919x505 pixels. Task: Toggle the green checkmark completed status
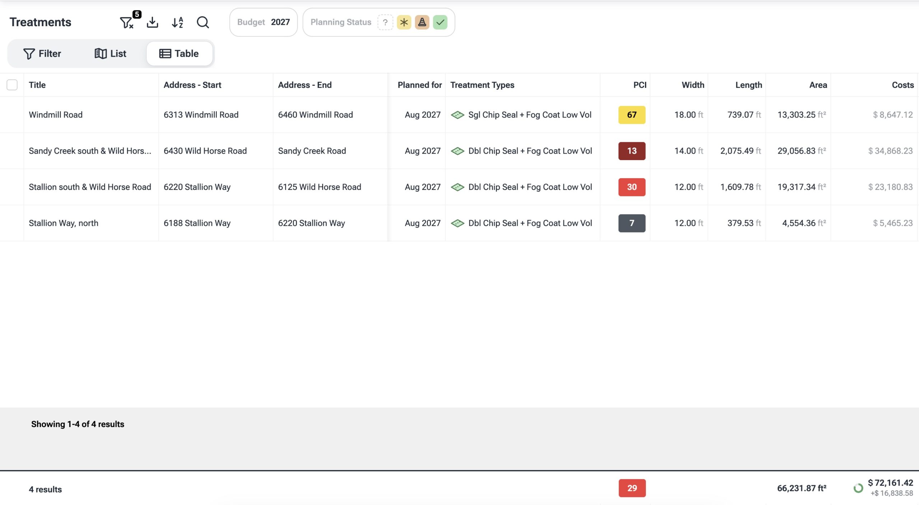[440, 22]
